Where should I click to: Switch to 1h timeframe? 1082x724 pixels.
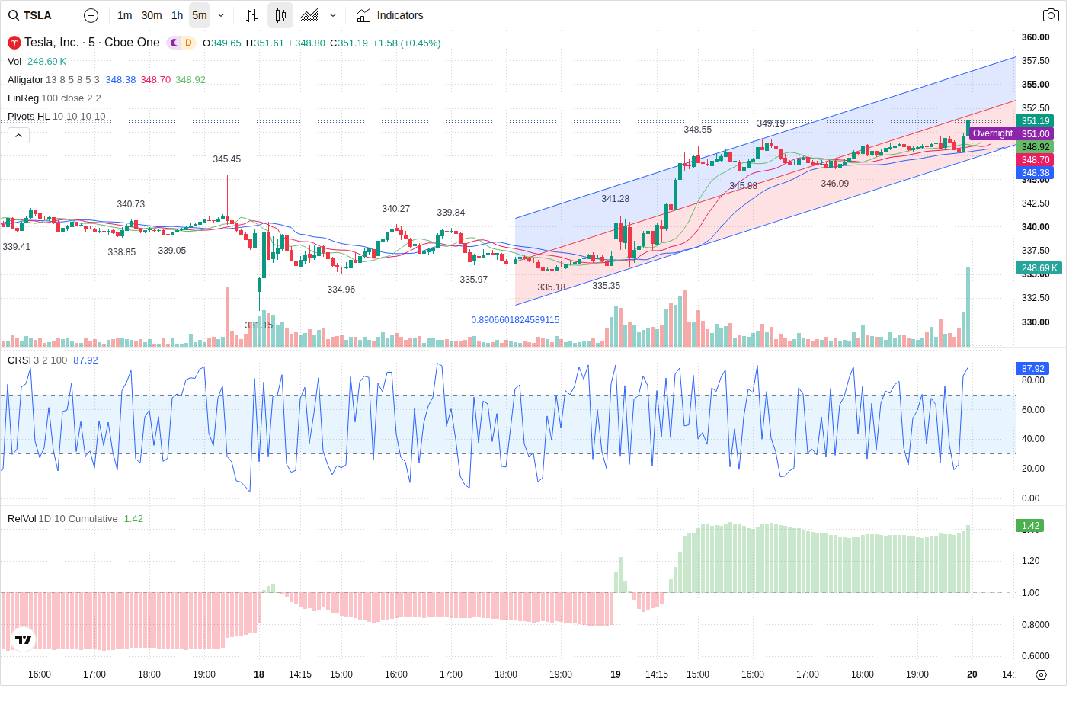click(177, 15)
